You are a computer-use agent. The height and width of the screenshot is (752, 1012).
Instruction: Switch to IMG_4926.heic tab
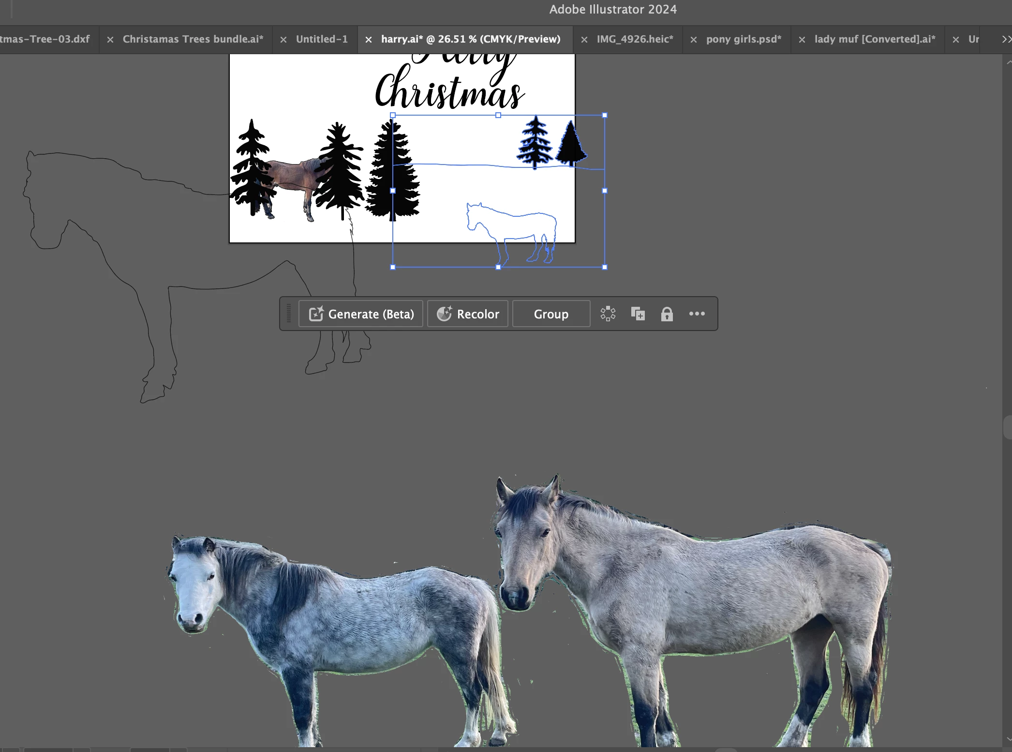tap(635, 39)
